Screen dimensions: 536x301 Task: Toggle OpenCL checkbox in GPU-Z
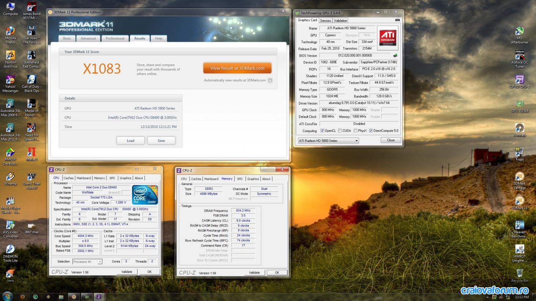coord(322,131)
